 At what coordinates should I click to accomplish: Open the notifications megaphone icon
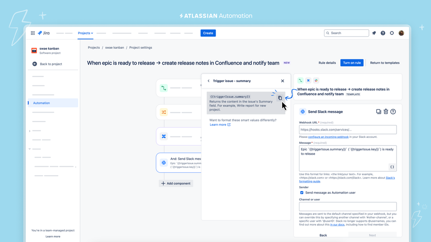(374, 33)
